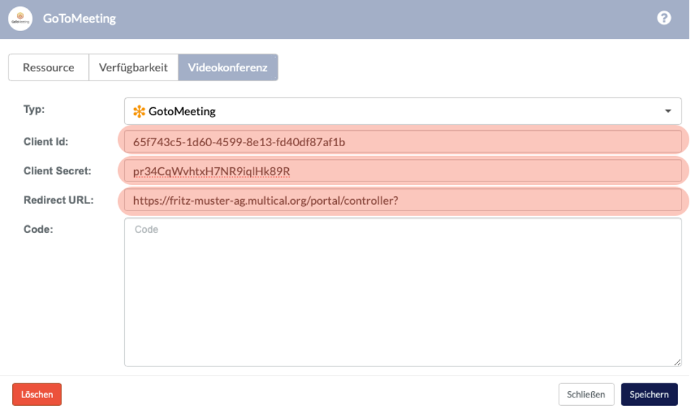The width and height of the screenshot is (690, 413).
Task: Focus the Client Id input field
Action: tap(403, 142)
